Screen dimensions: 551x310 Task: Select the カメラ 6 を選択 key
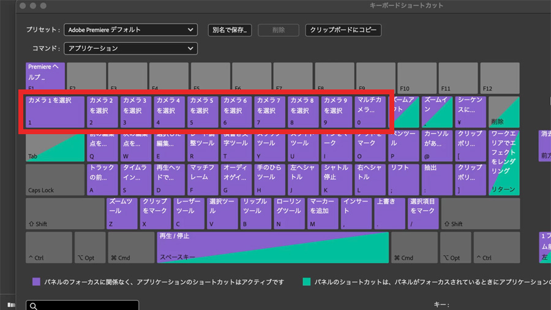tap(236, 112)
